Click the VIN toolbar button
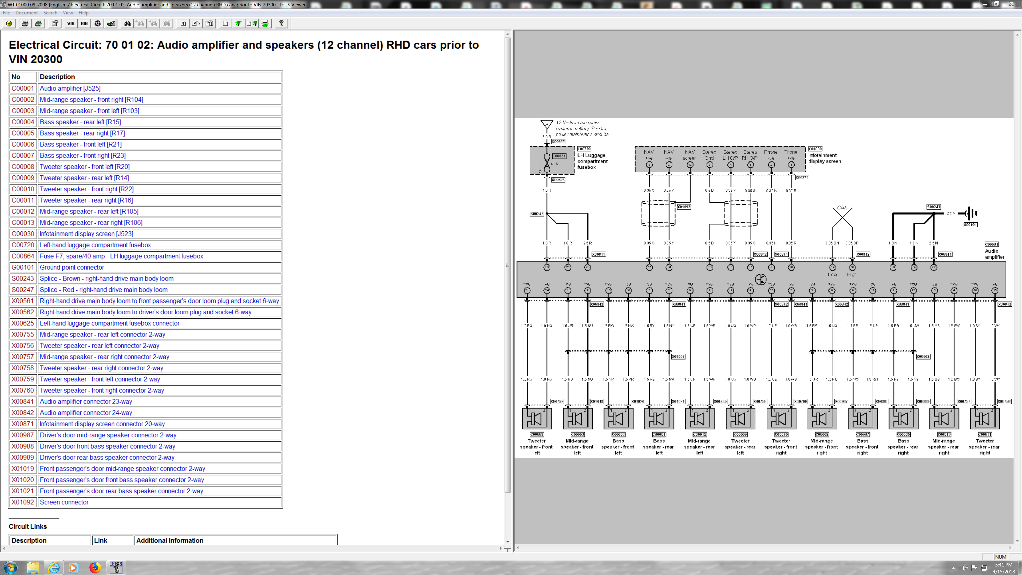 71,23
